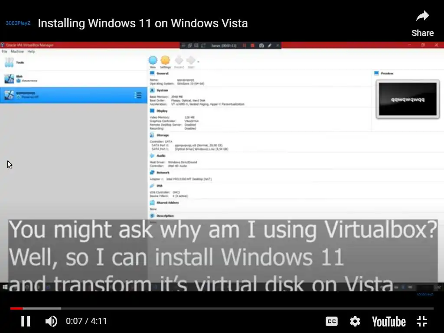This screenshot has height=333, width=444.
Task: Click the USB section icon
Action: 152,186
